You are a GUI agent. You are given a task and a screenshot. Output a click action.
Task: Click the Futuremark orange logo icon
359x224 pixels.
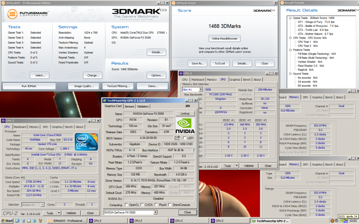click(x=13, y=14)
